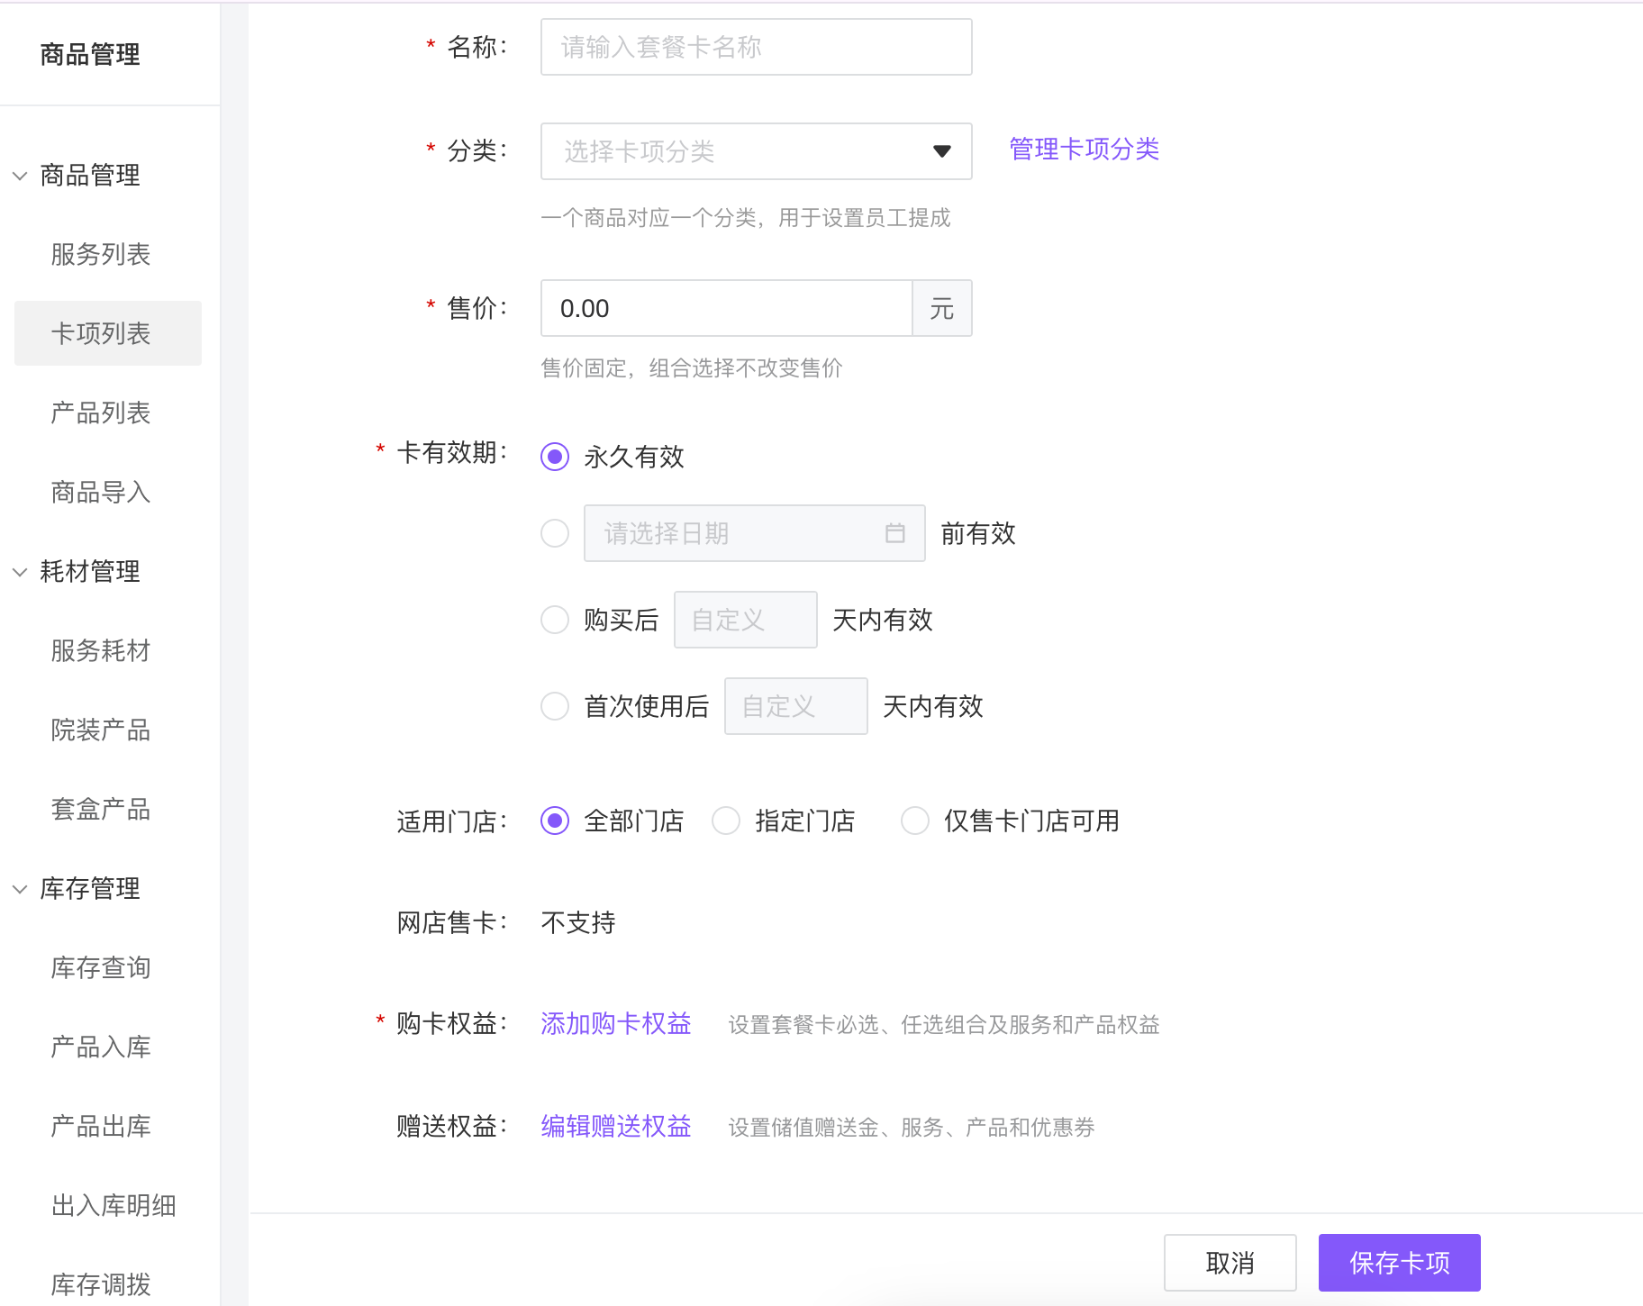The width and height of the screenshot is (1643, 1306).
Task: Open 库存查询 in the sidebar
Action: tap(100, 967)
